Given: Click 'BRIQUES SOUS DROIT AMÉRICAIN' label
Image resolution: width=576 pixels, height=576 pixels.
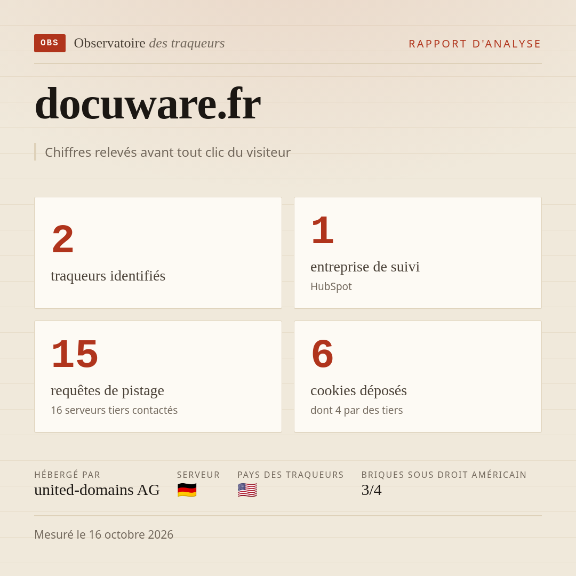Looking at the screenshot, I should click(x=444, y=475).
